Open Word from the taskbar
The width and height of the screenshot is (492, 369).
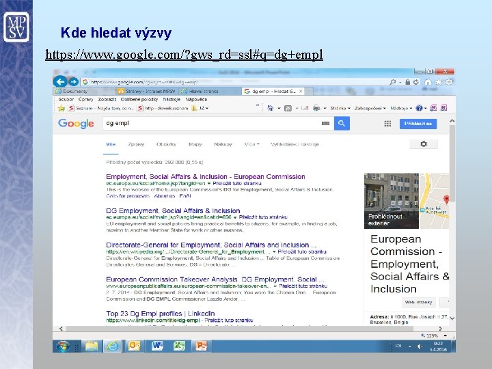(x=157, y=346)
